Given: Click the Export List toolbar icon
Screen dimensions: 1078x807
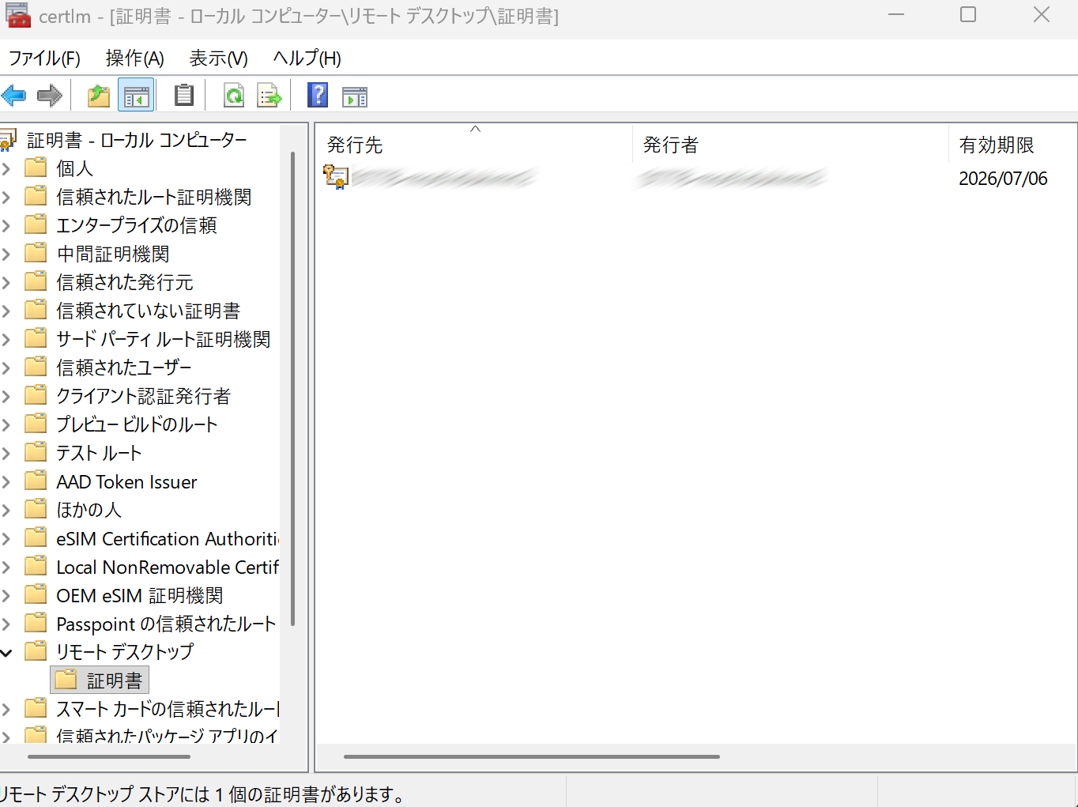Looking at the screenshot, I should [x=269, y=95].
